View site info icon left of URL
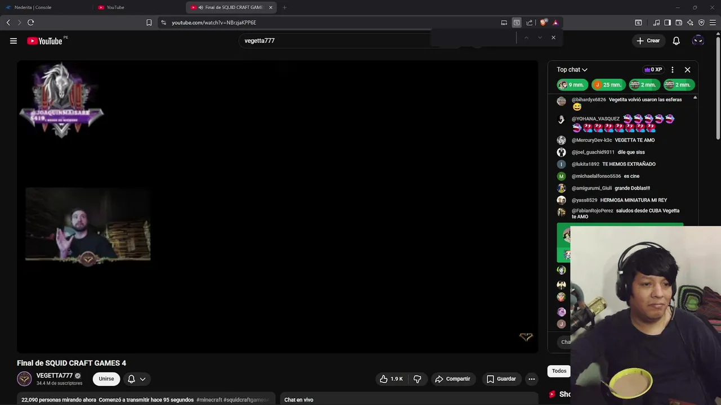Image resolution: width=721 pixels, height=405 pixels. click(x=163, y=22)
